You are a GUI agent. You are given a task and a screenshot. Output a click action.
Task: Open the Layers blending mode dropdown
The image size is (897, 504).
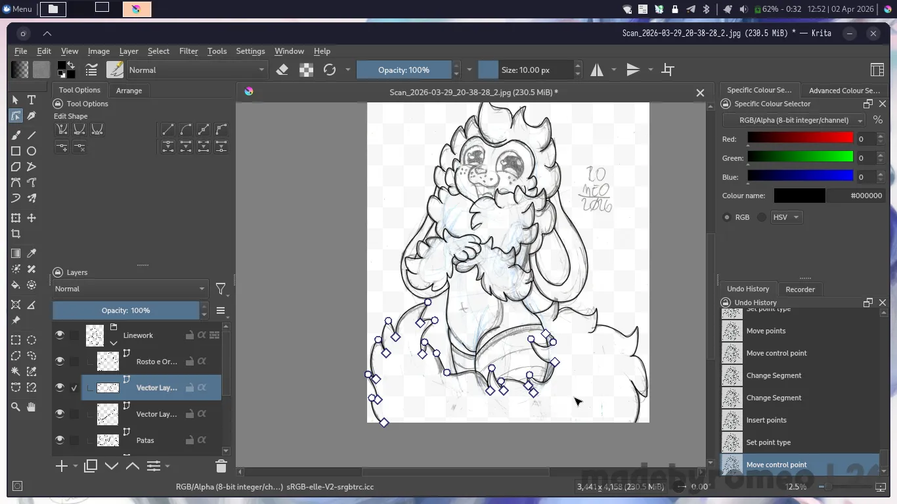tap(129, 289)
